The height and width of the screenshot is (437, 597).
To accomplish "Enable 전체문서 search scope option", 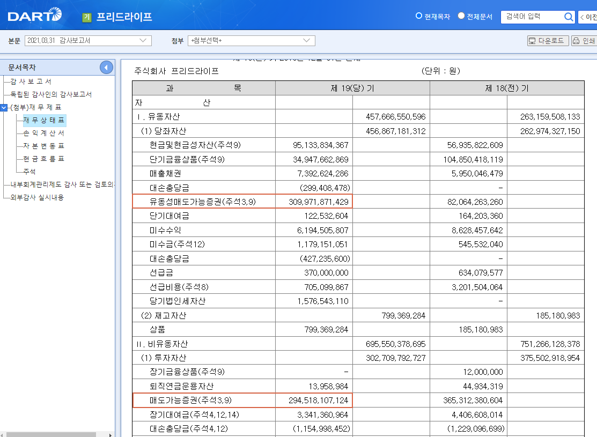I will click(x=461, y=17).
